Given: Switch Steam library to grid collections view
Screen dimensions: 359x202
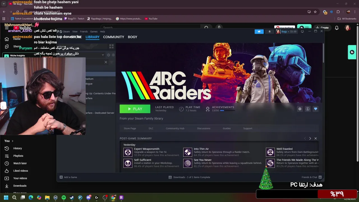Looking at the screenshot, I should coord(111,46).
